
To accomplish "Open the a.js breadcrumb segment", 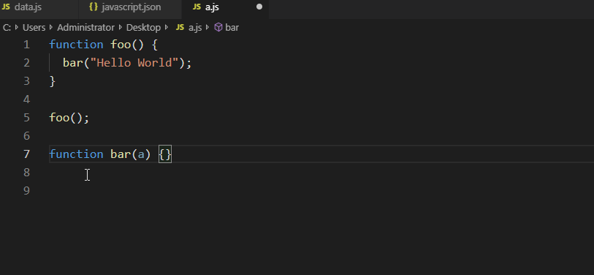I will click(x=195, y=28).
